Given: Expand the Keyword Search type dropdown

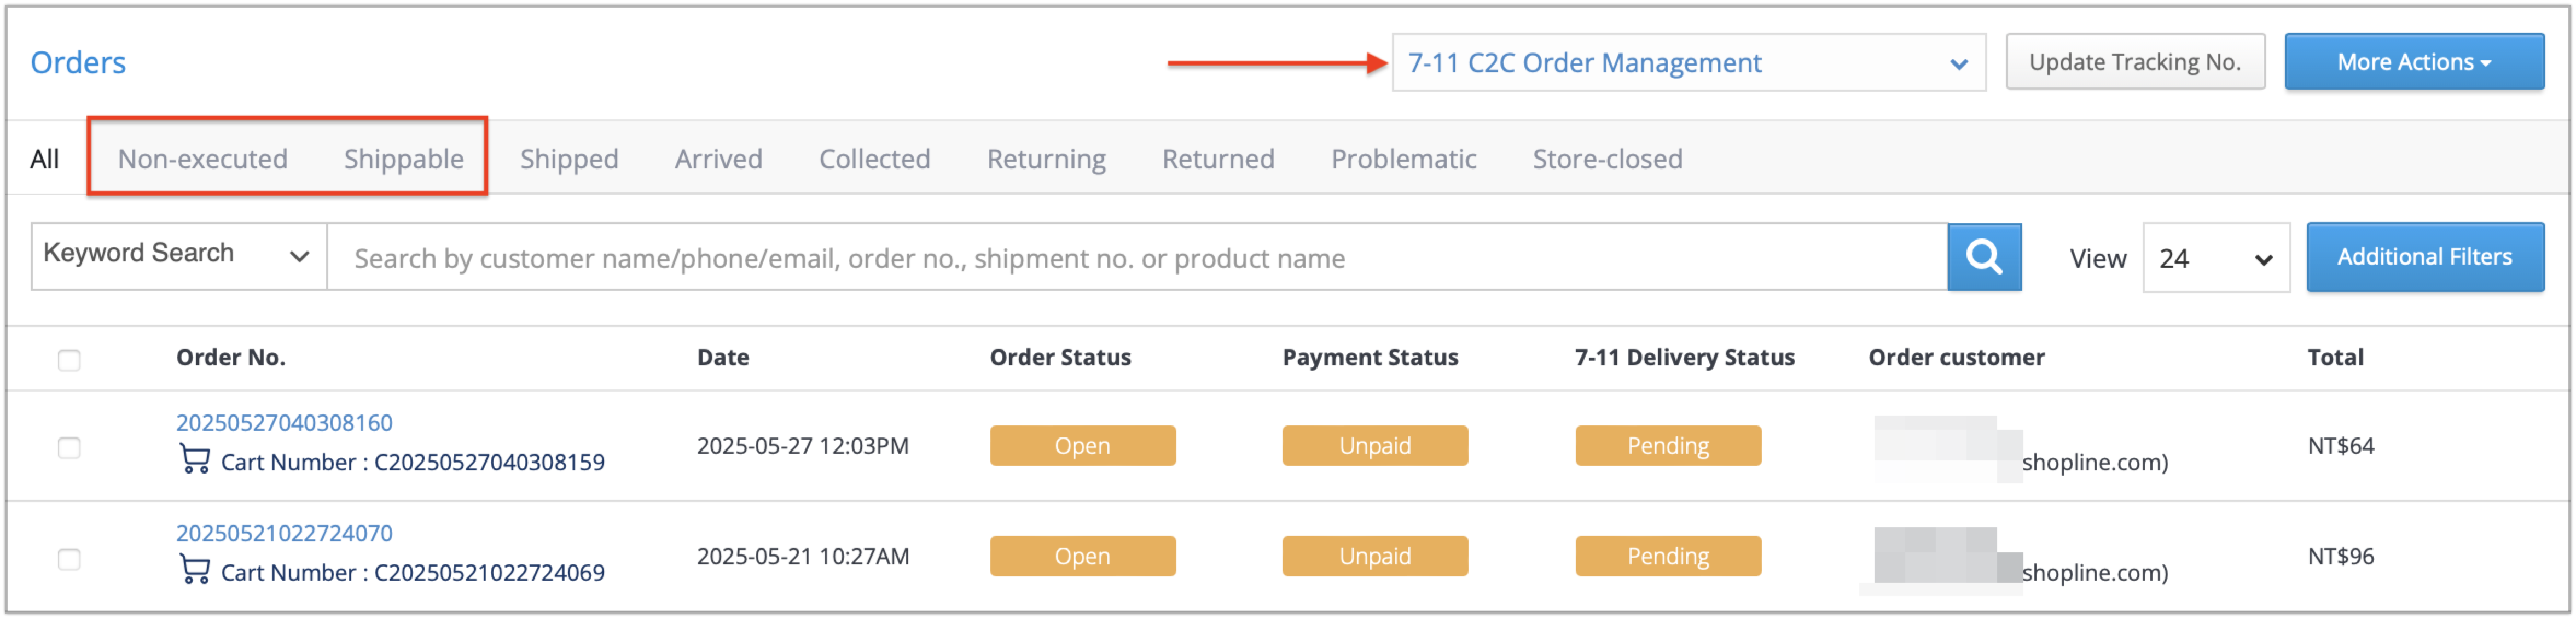Looking at the screenshot, I should tap(179, 256).
